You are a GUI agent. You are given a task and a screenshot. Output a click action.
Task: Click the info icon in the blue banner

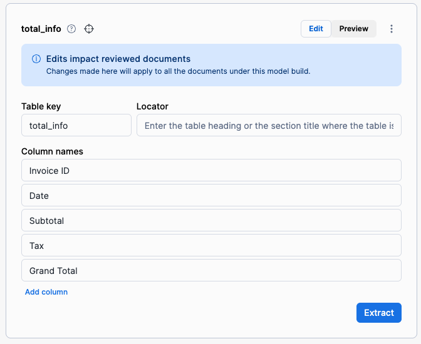point(36,59)
